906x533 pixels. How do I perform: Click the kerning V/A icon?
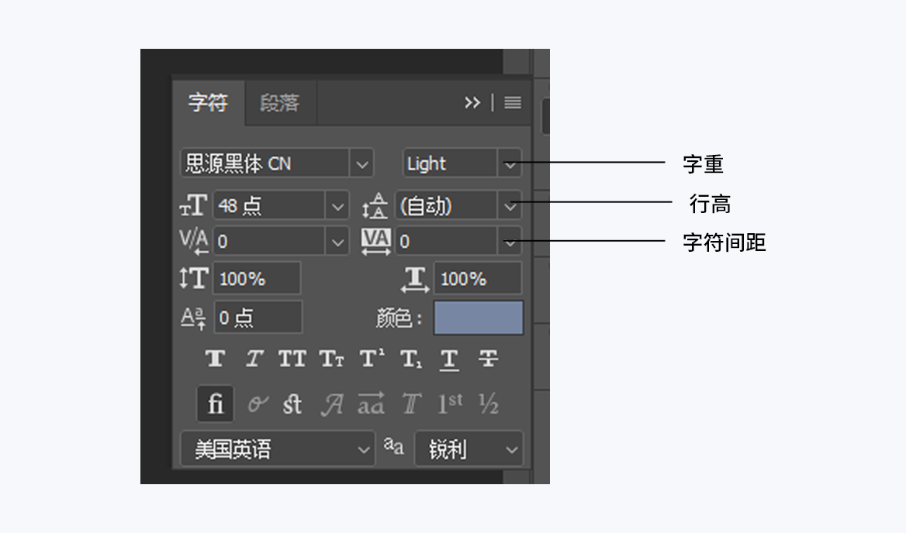point(194,240)
